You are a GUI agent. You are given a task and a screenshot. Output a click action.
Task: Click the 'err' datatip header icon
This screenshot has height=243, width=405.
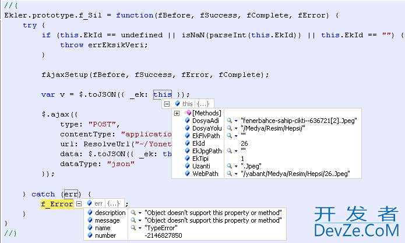click(x=90, y=203)
